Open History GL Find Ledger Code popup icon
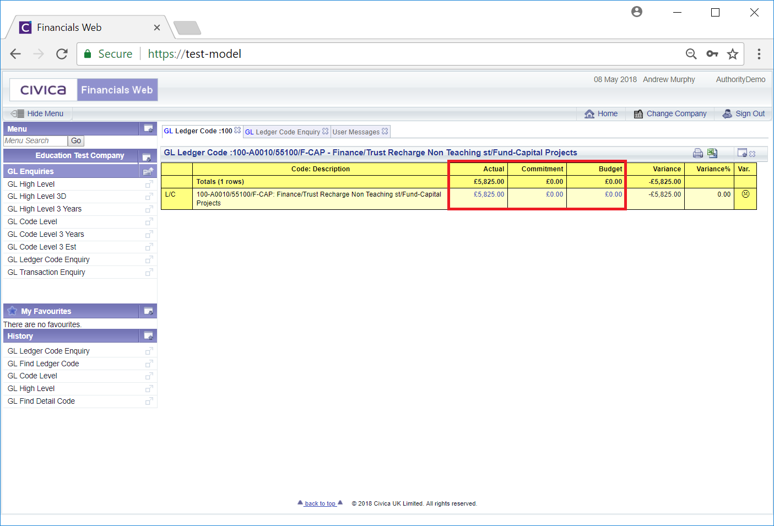774x526 pixels. tap(149, 364)
